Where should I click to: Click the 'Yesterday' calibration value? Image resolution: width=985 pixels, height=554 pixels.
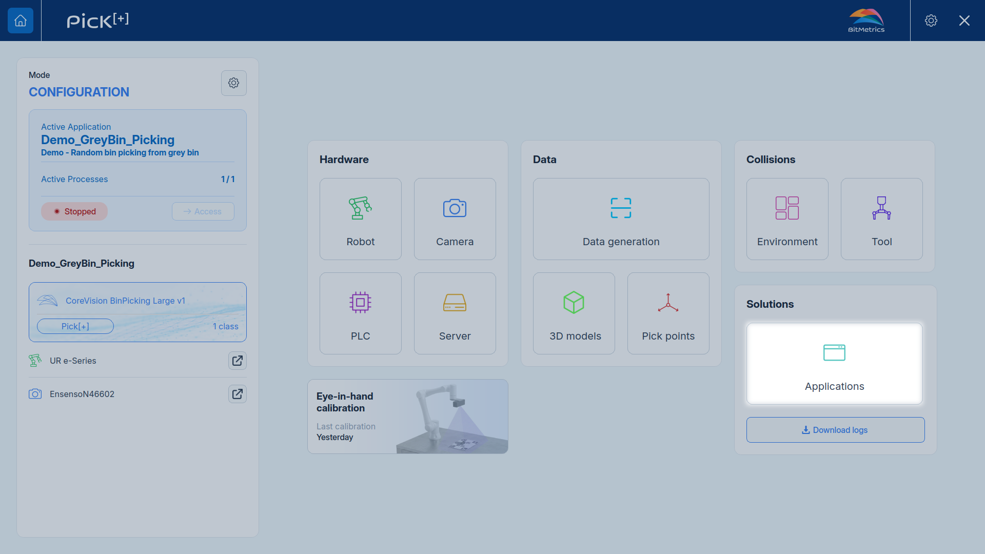tap(335, 437)
